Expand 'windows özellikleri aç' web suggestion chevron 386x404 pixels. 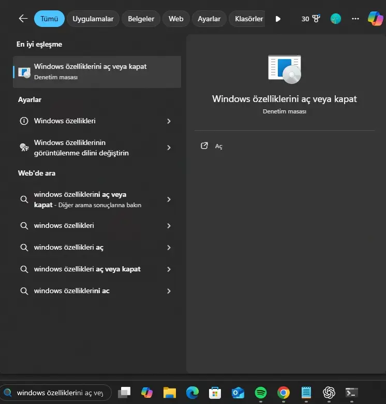pyautogui.click(x=169, y=248)
